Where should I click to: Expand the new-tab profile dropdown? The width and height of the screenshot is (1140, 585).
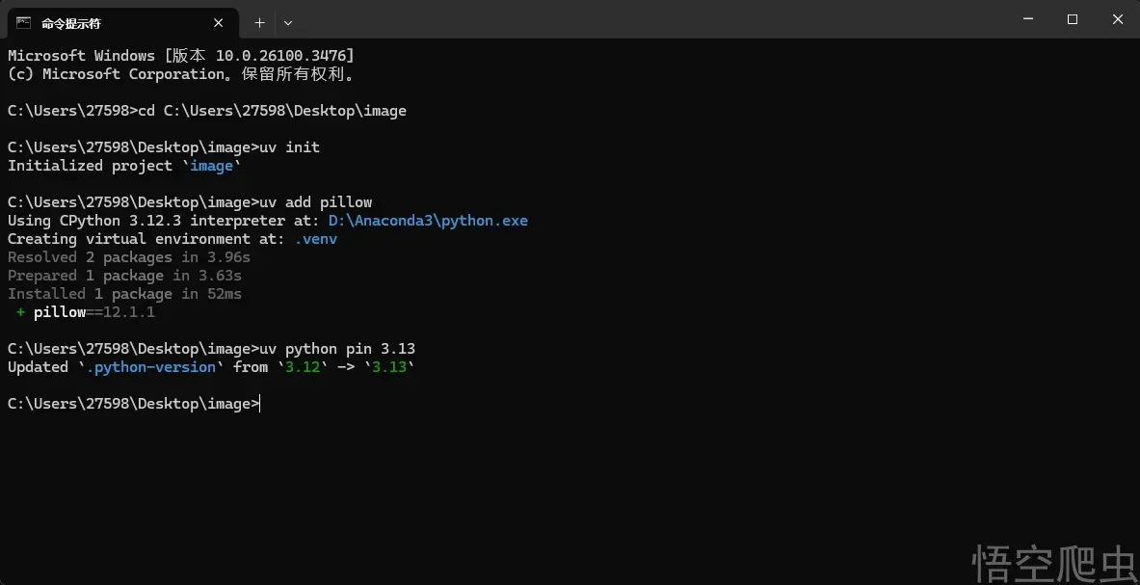[288, 23]
